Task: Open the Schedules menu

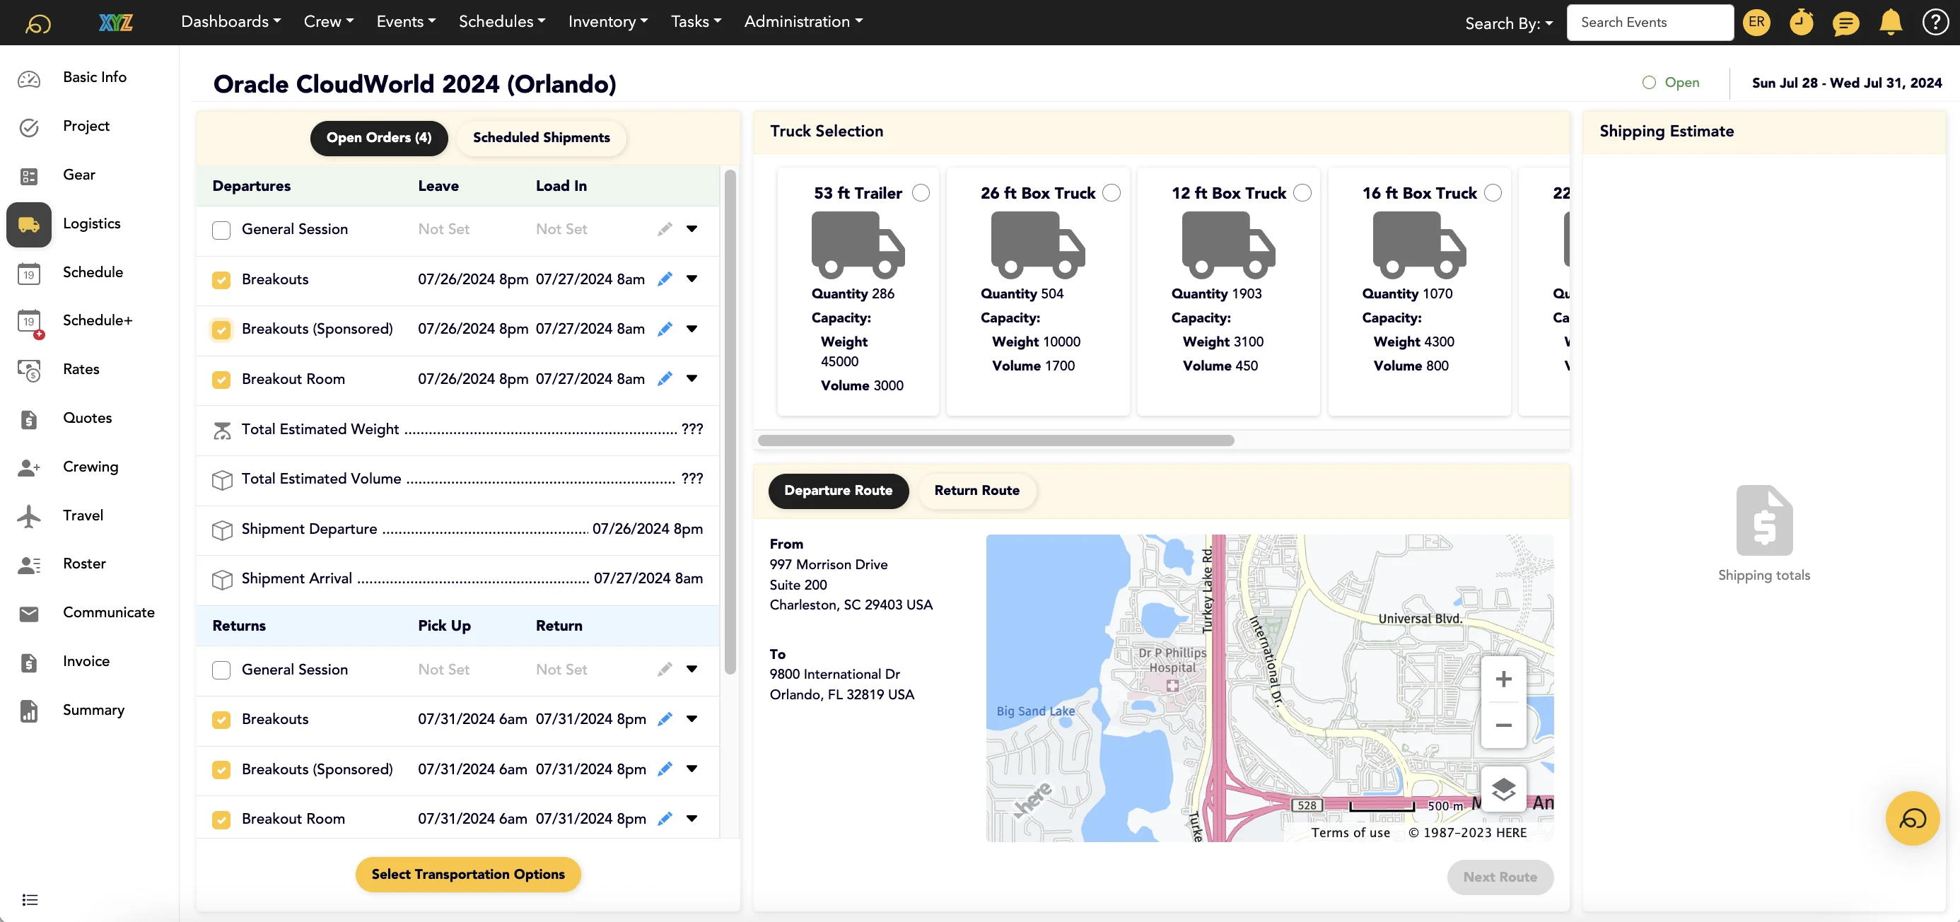Action: click(x=501, y=21)
